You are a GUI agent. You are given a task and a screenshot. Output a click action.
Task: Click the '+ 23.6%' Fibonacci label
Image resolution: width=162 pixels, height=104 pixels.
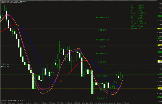click(102, 62)
